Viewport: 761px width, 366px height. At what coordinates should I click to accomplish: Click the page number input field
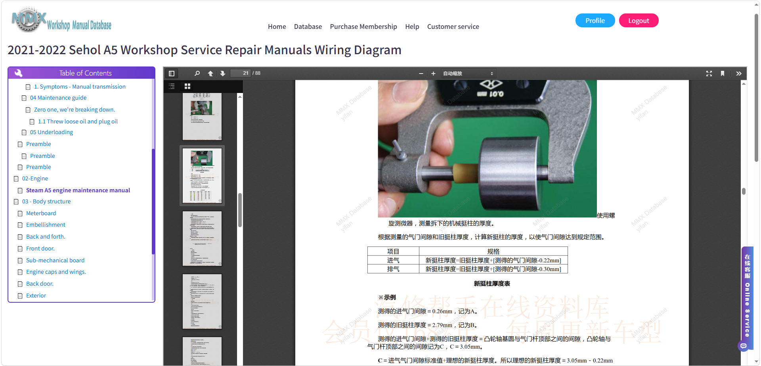coord(240,73)
